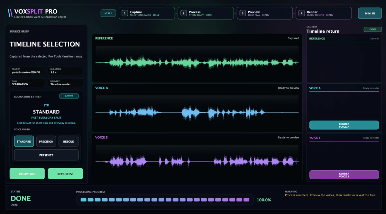
Task: Switch to MINI UI
Action: (370, 13)
